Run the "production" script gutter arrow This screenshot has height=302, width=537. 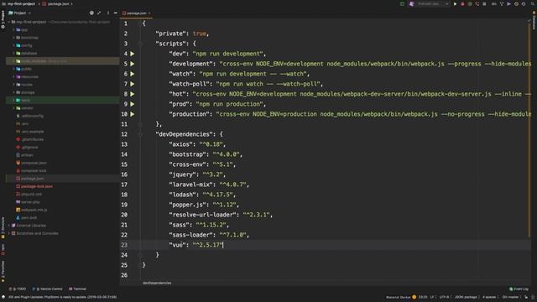[133, 114]
